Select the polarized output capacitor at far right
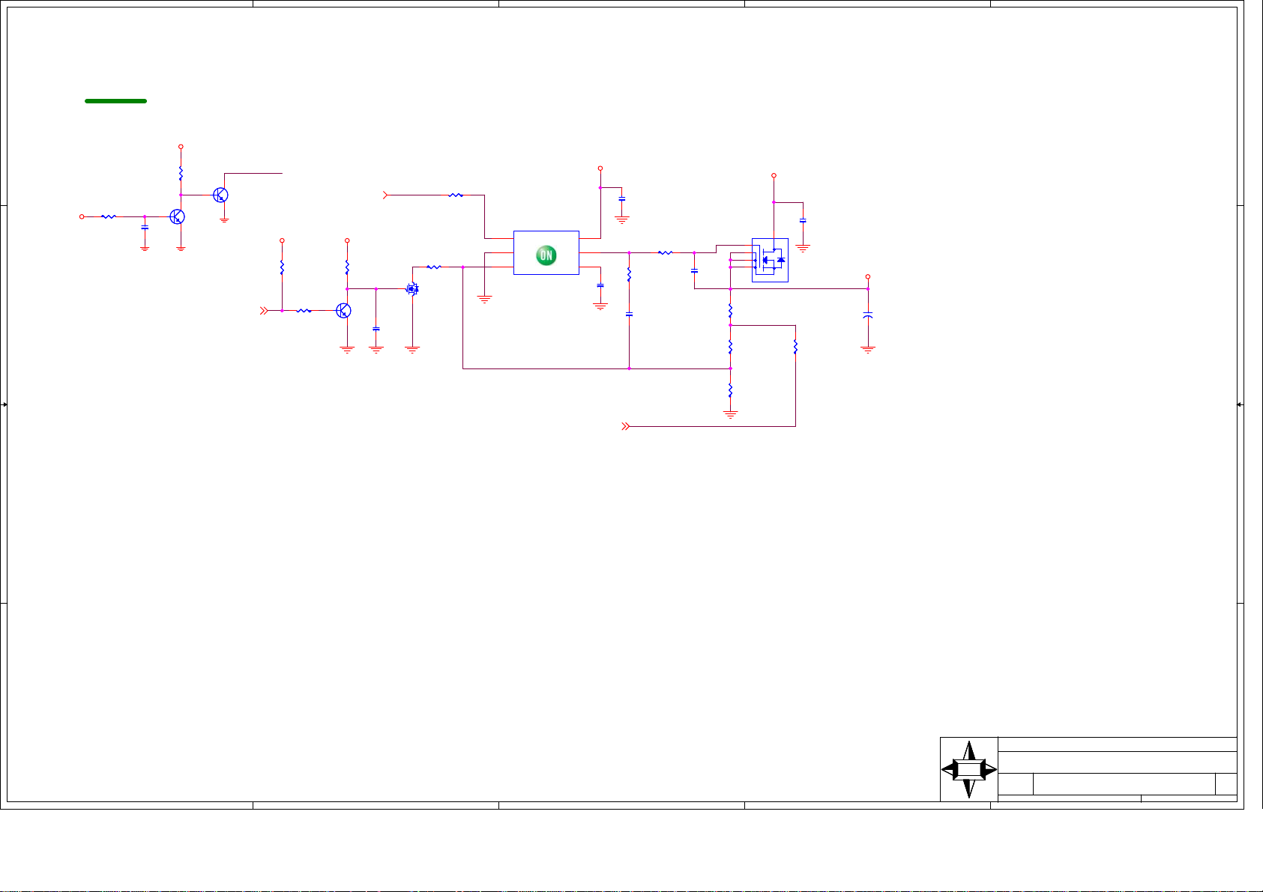This screenshot has height=892, width=1263. (x=868, y=316)
